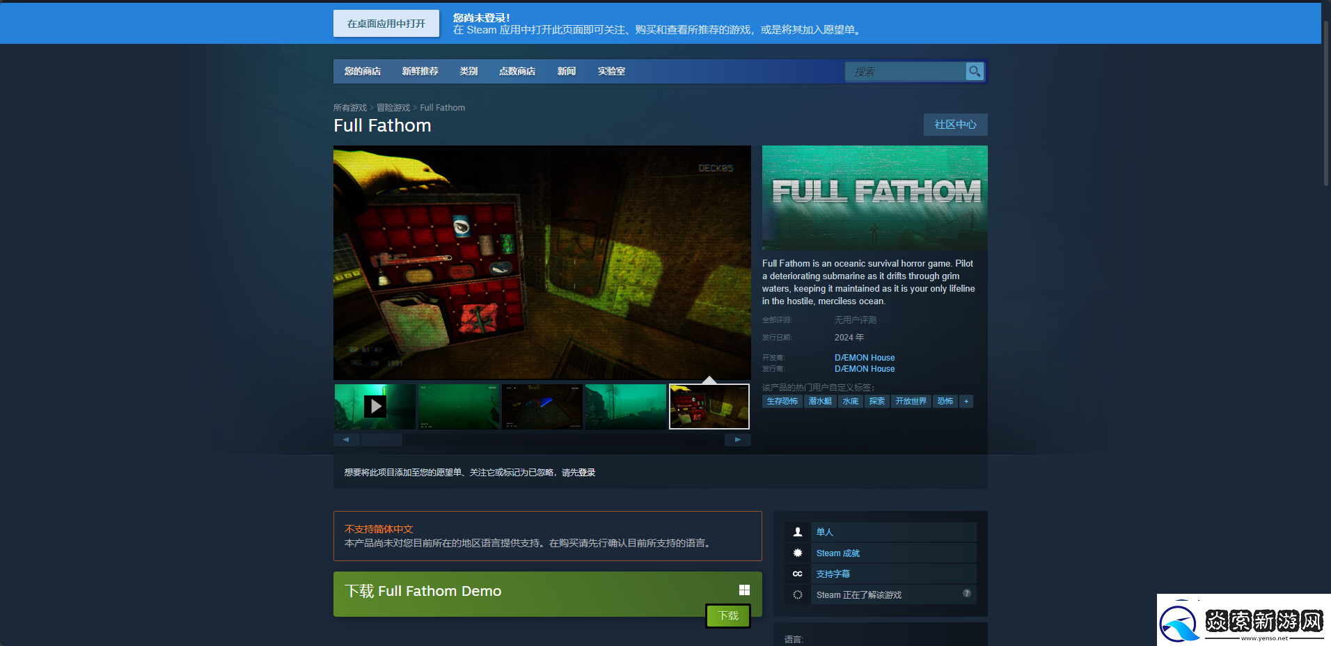Open the 实验室 labs tab
The width and height of the screenshot is (1331, 646).
(611, 72)
